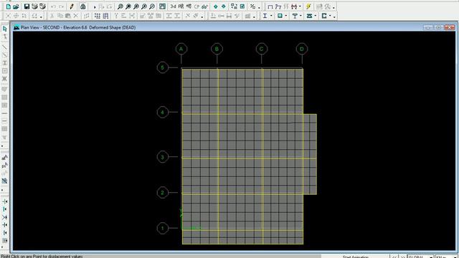Screen dimensions: 459x258
Task: Click grid bubble 5
Action: [163, 67]
